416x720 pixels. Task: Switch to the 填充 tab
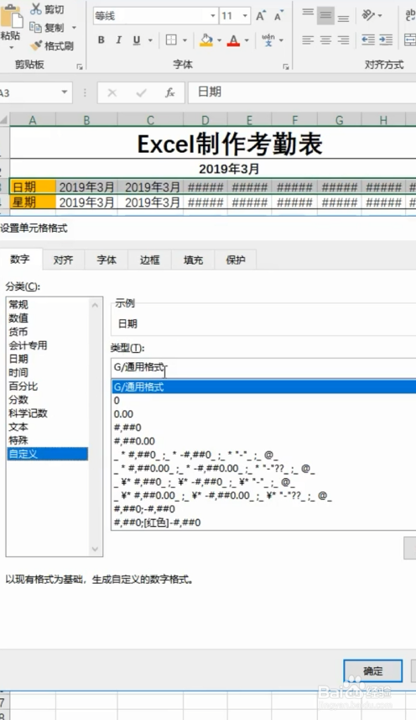point(193,260)
